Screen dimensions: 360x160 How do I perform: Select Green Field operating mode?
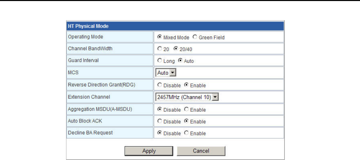pyautogui.click(x=195, y=37)
